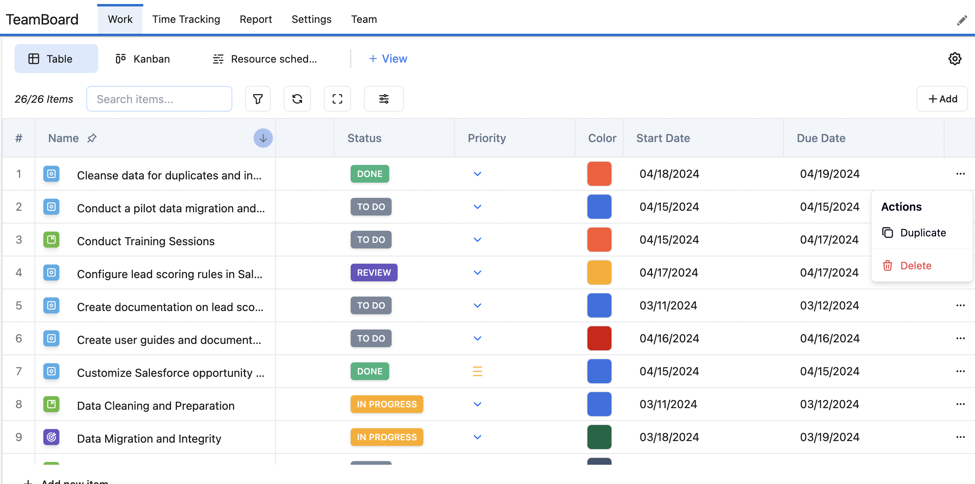Change the medium priority on Customize Salesforce row
The image size is (975, 484).
[477, 371]
